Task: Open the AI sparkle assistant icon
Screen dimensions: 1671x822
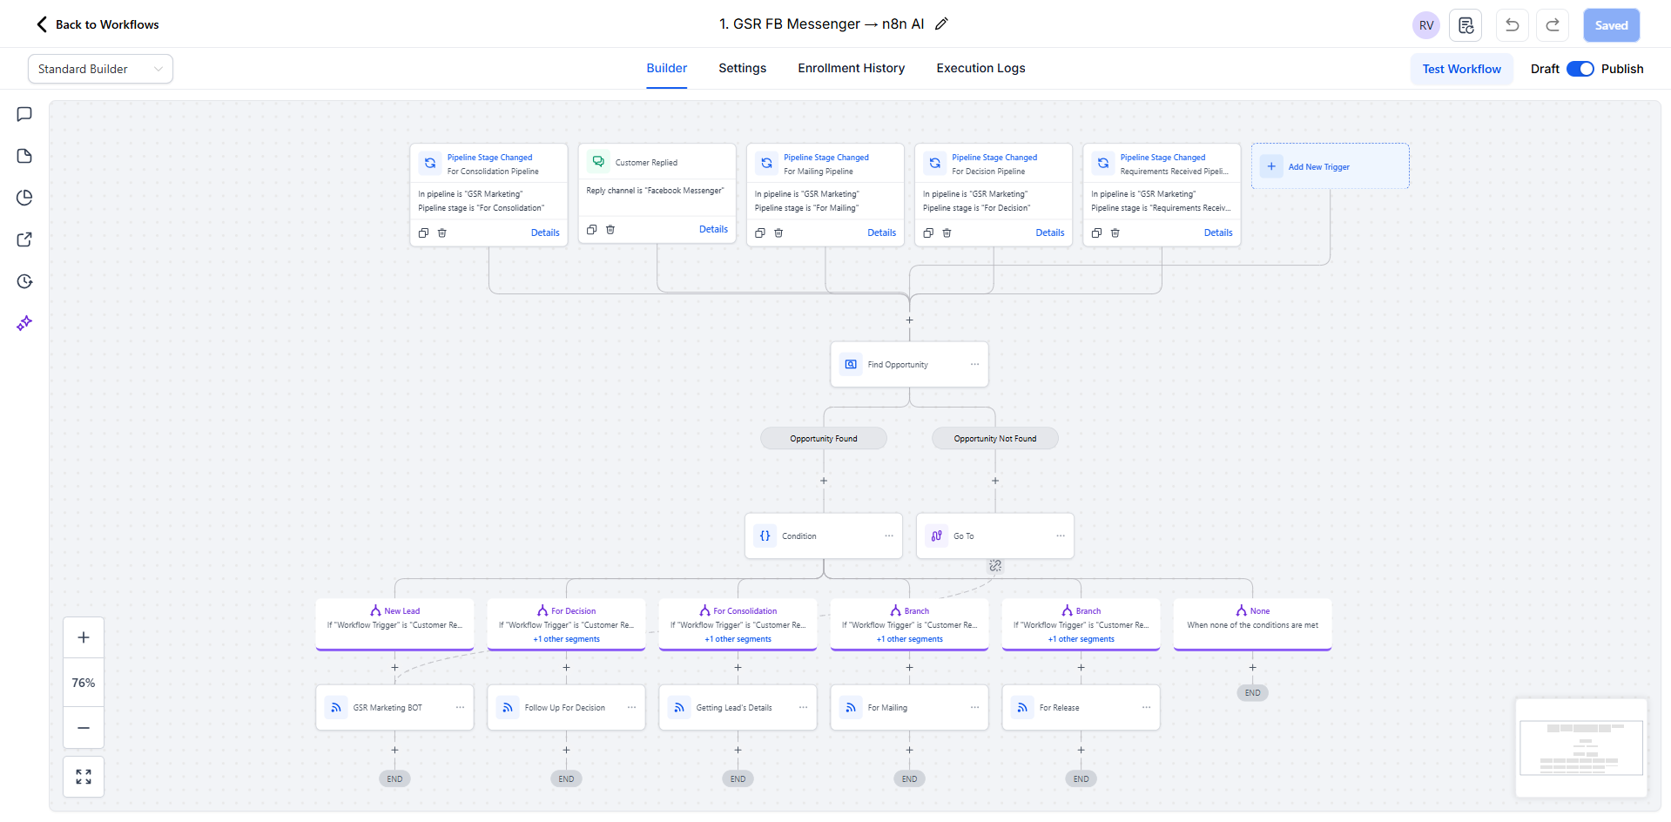Action: [24, 323]
